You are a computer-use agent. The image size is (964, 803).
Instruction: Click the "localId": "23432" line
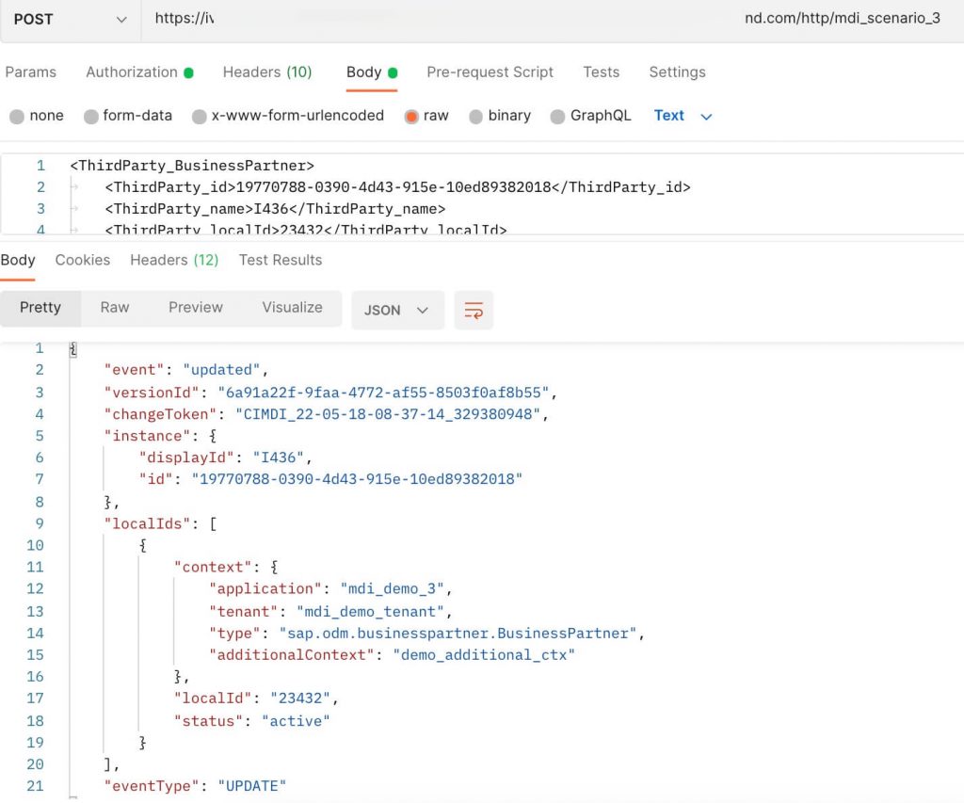256,699
